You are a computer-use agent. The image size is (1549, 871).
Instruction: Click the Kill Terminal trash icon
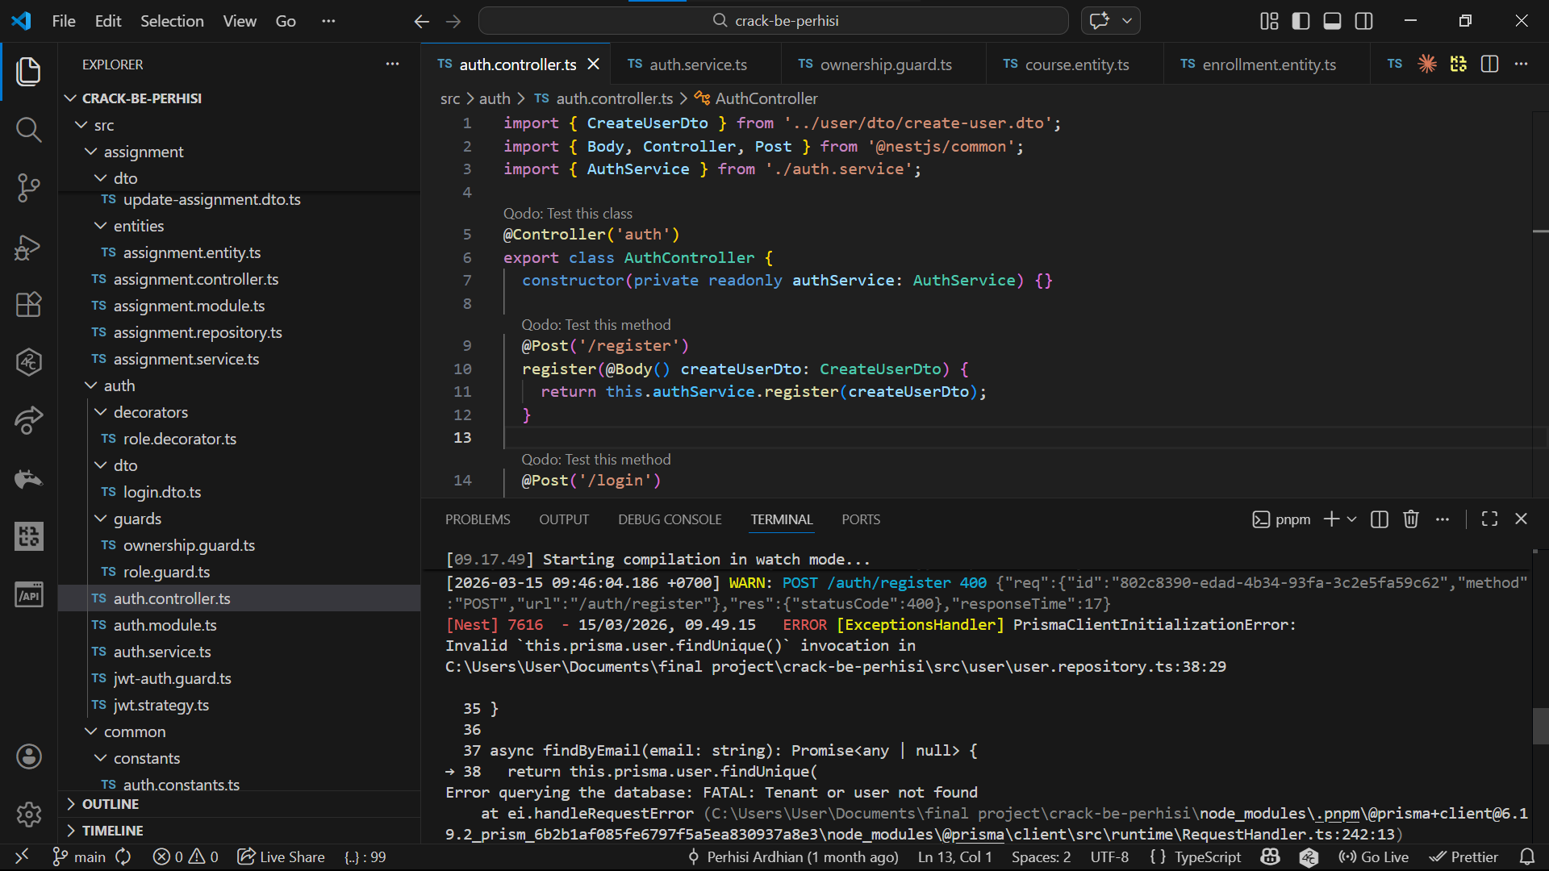tap(1410, 519)
